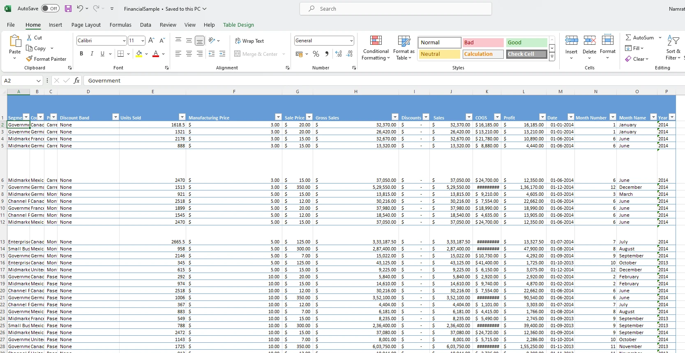
Task: Click the Save icon in title bar
Action: click(x=68, y=9)
